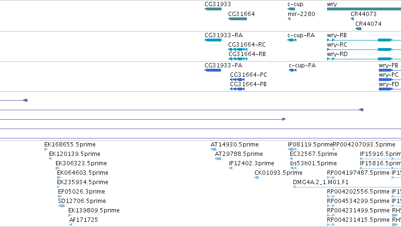The height and width of the screenshot is (227, 401).
Task: Click the CR44074 gene feature bar
Action: 359,29
